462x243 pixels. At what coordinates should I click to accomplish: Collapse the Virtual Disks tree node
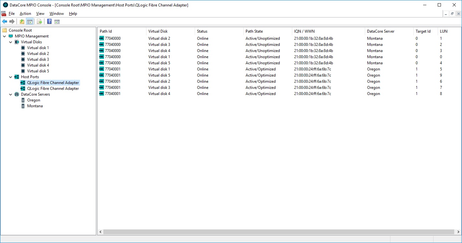pyautogui.click(x=11, y=42)
